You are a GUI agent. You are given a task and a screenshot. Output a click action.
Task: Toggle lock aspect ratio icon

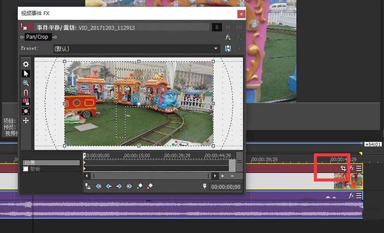point(26,101)
